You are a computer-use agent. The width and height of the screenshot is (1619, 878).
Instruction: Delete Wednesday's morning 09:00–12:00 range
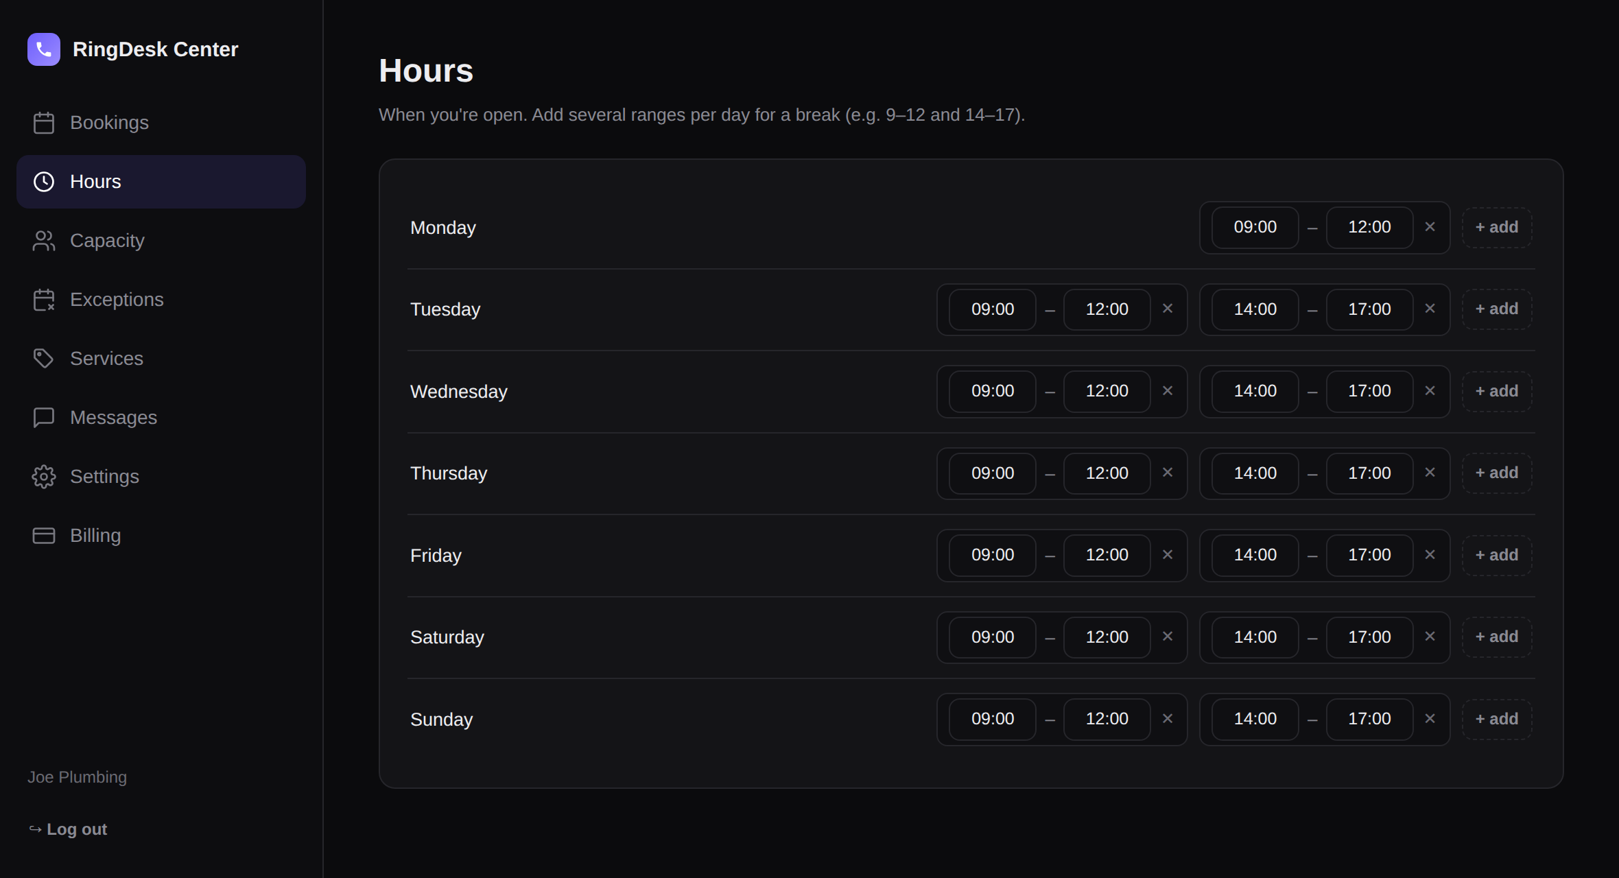point(1168,391)
